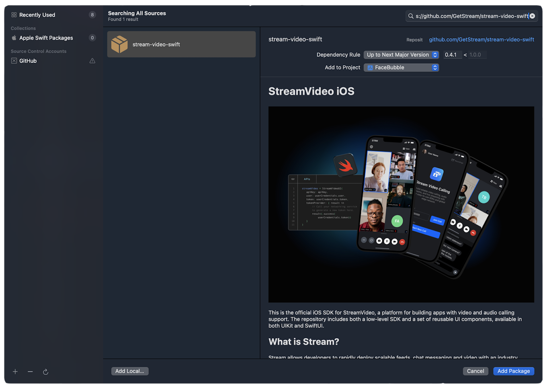Open the github.com/GetStream/stream-video-swift link
547x388 pixels.
pos(481,39)
